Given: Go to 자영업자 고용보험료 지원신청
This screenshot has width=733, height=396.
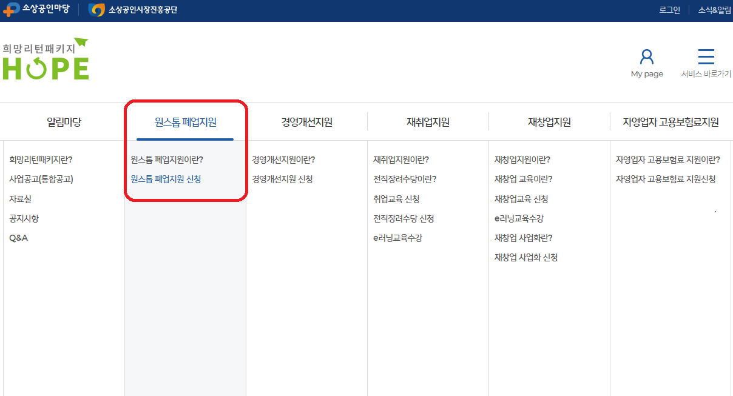Looking at the screenshot, I should point(666,179).
